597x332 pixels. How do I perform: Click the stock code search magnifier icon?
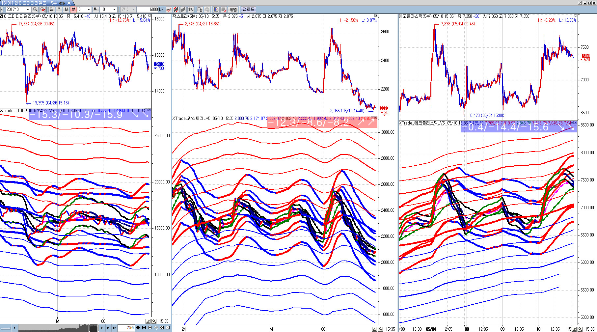click(x=35, y=10)
